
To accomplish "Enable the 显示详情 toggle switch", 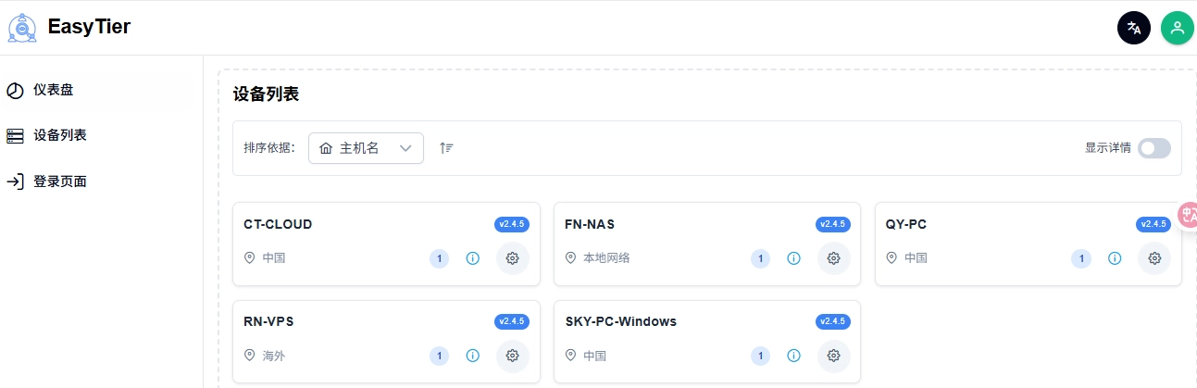I will click(1153, 148).
